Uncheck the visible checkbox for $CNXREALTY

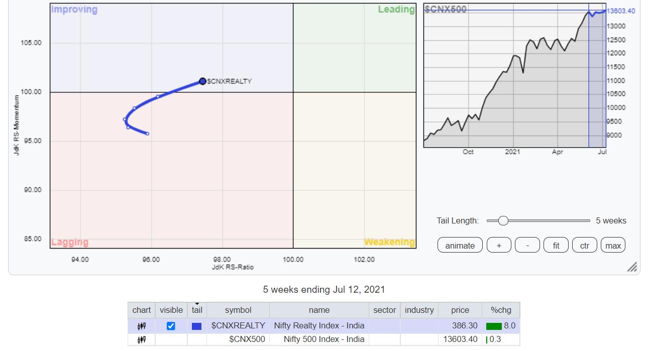coord(171,326)
